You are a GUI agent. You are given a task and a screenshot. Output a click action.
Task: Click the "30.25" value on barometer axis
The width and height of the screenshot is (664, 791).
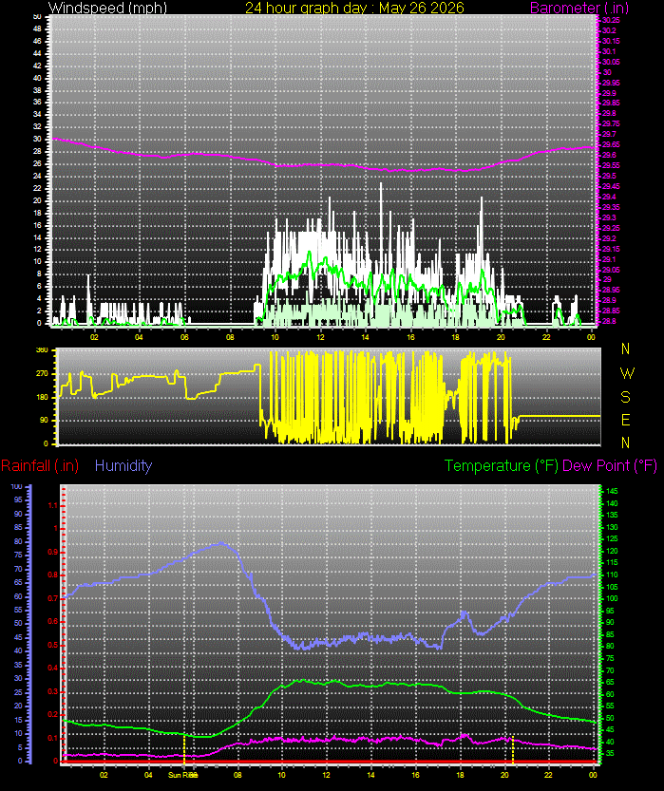pyautogui.click(x=611, y=20)
